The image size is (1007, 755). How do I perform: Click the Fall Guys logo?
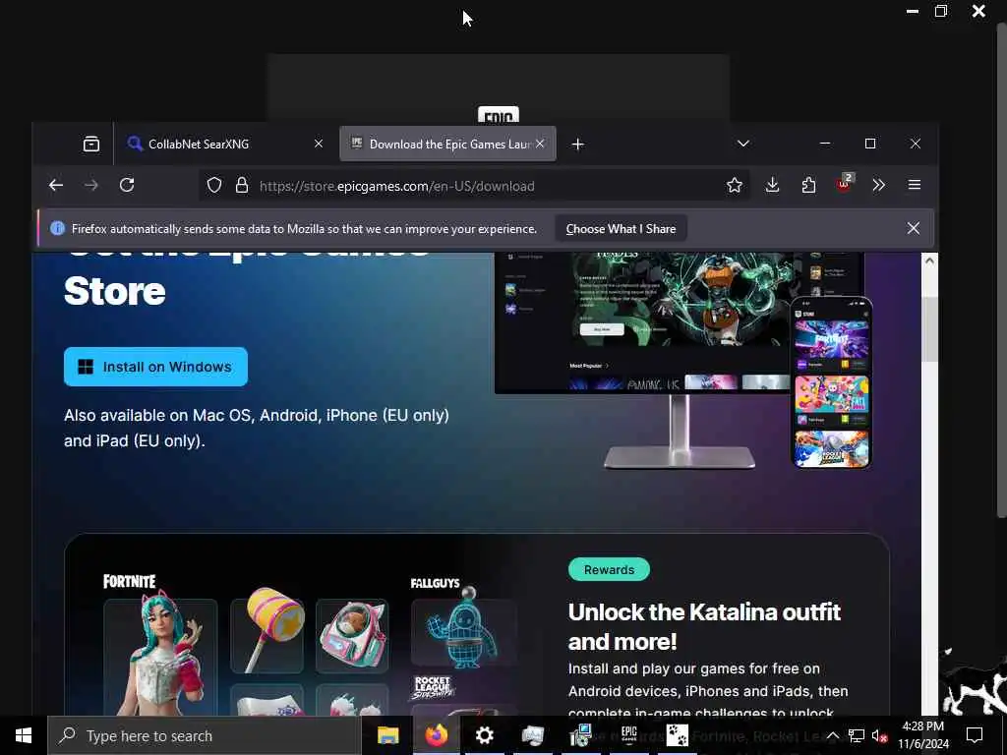pos(435,583)
